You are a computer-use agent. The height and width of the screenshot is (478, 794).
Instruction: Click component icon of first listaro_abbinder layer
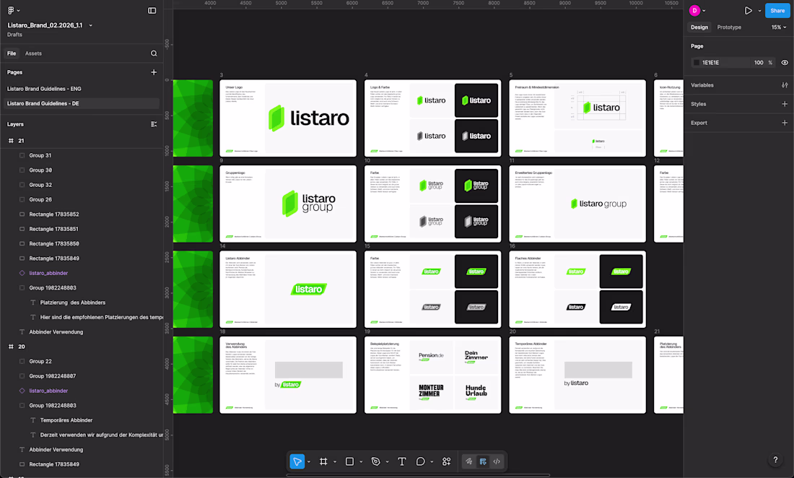tap(22, 273)
